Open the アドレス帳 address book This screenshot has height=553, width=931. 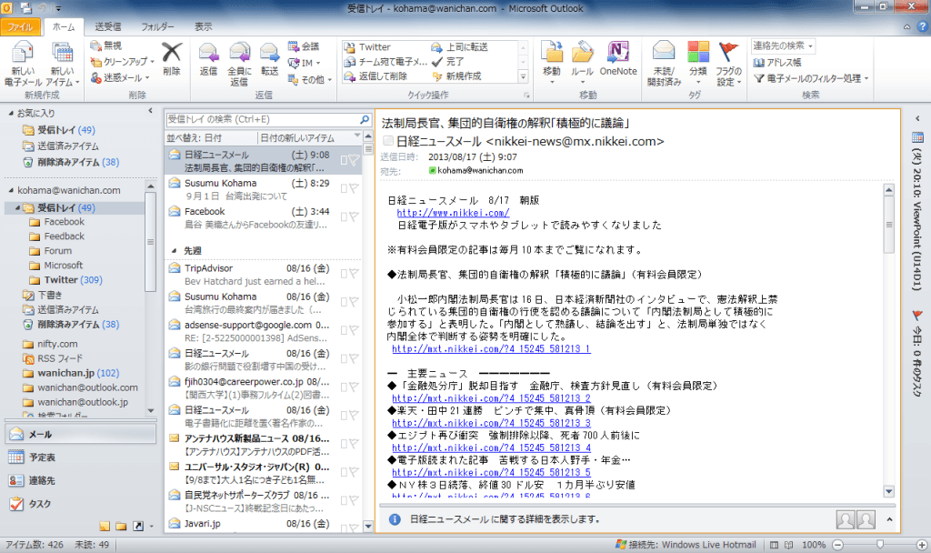pos(777,63)
